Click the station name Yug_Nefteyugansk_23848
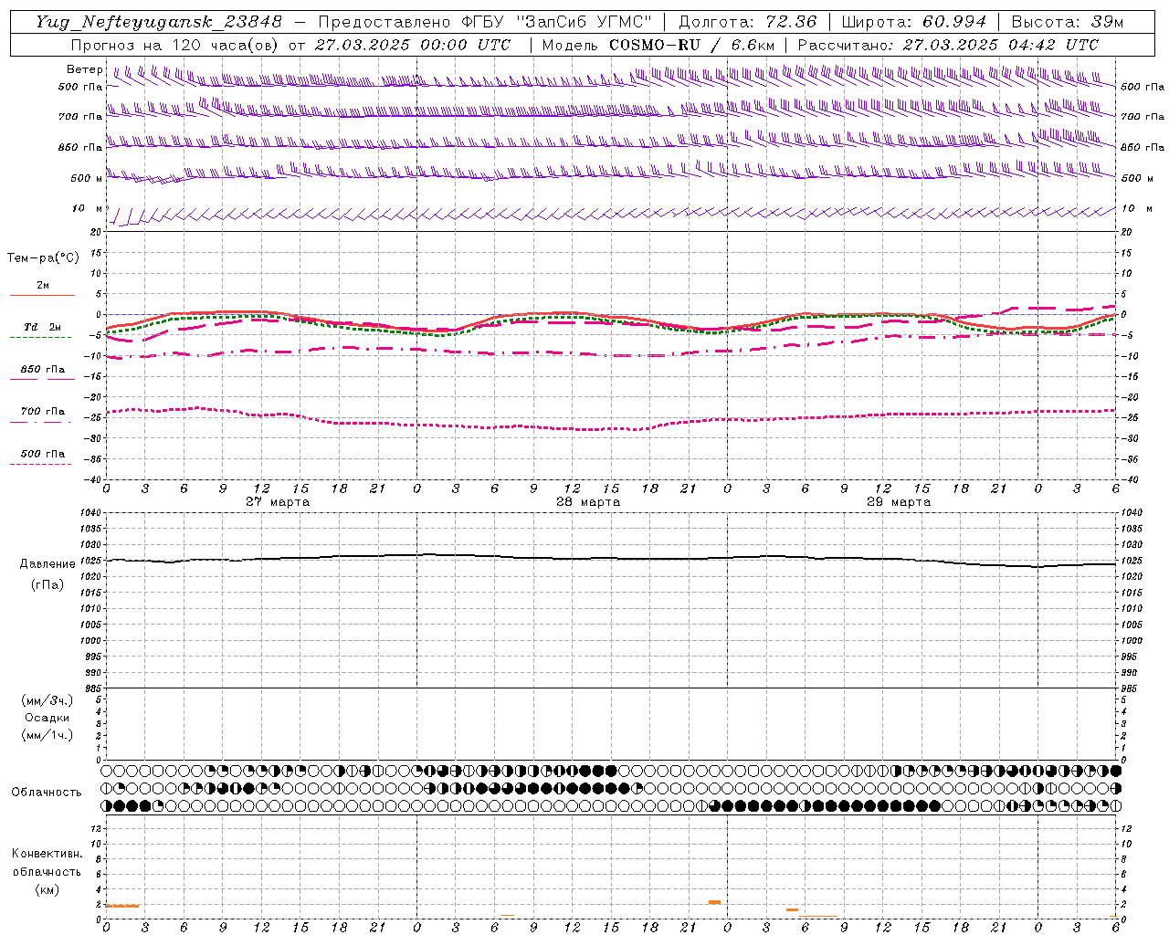Viewport: 1169px width, 935px height. tap(159, 22)
